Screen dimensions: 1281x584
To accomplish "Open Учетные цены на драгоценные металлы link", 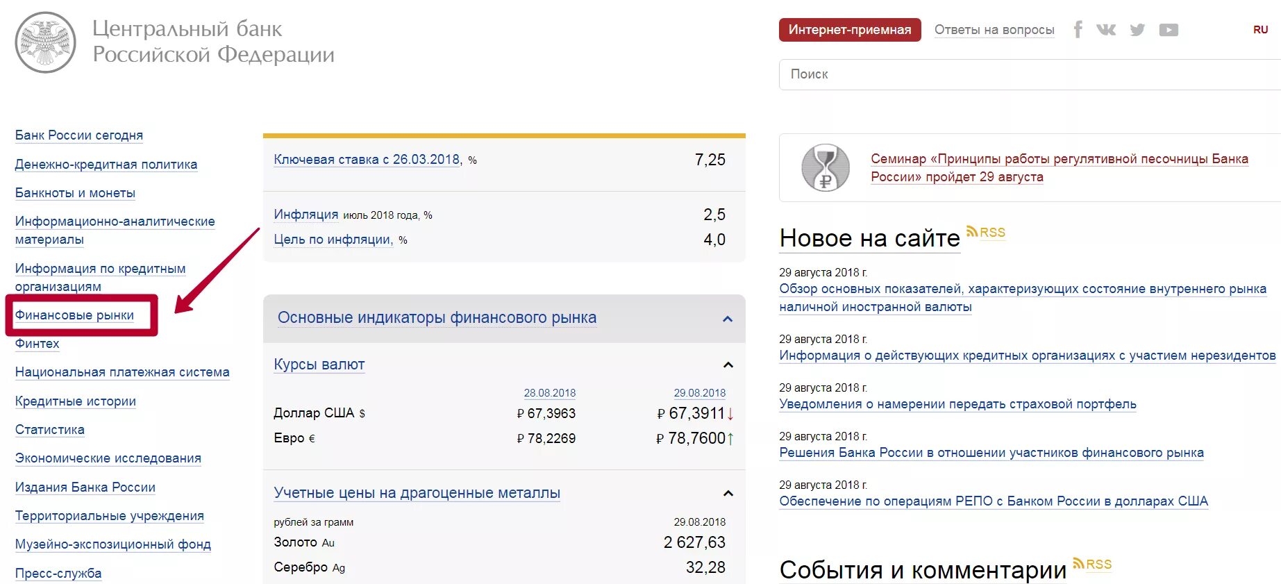I will coord(417,493).
